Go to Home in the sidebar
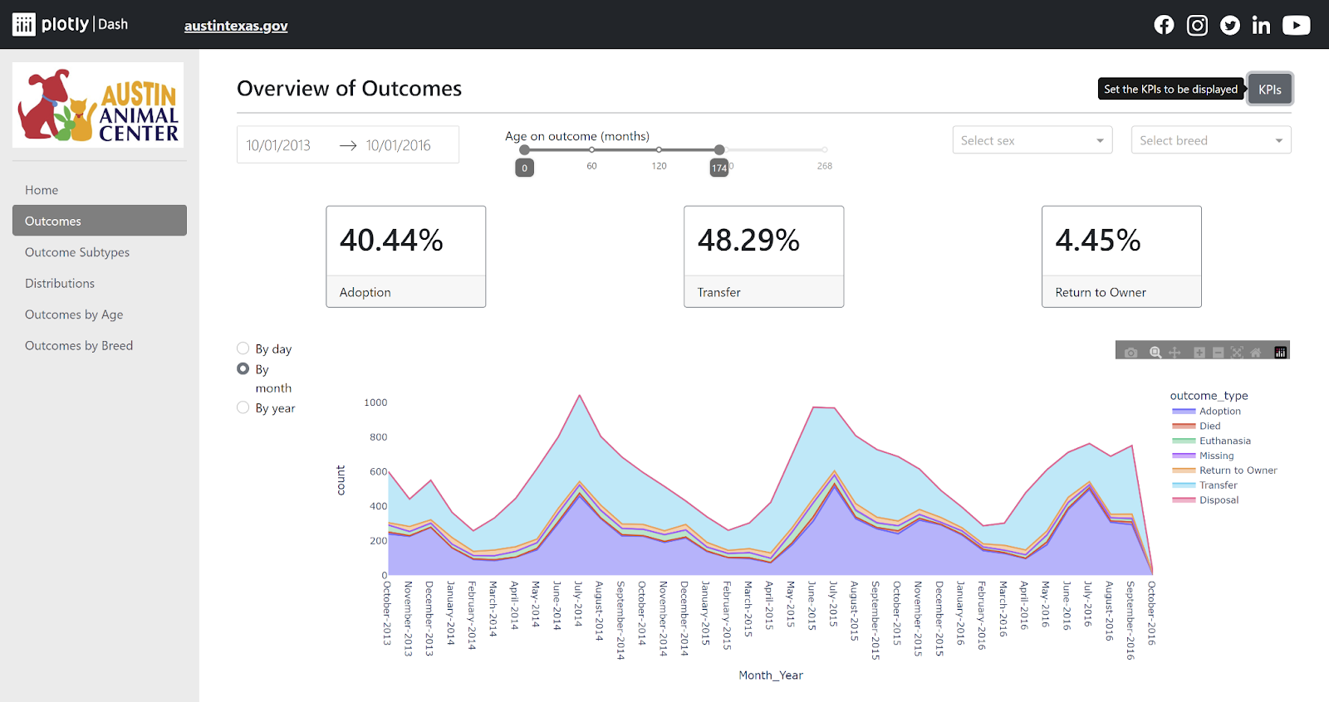The width and height of the screenshot is (1329, 702). [100, 190]
